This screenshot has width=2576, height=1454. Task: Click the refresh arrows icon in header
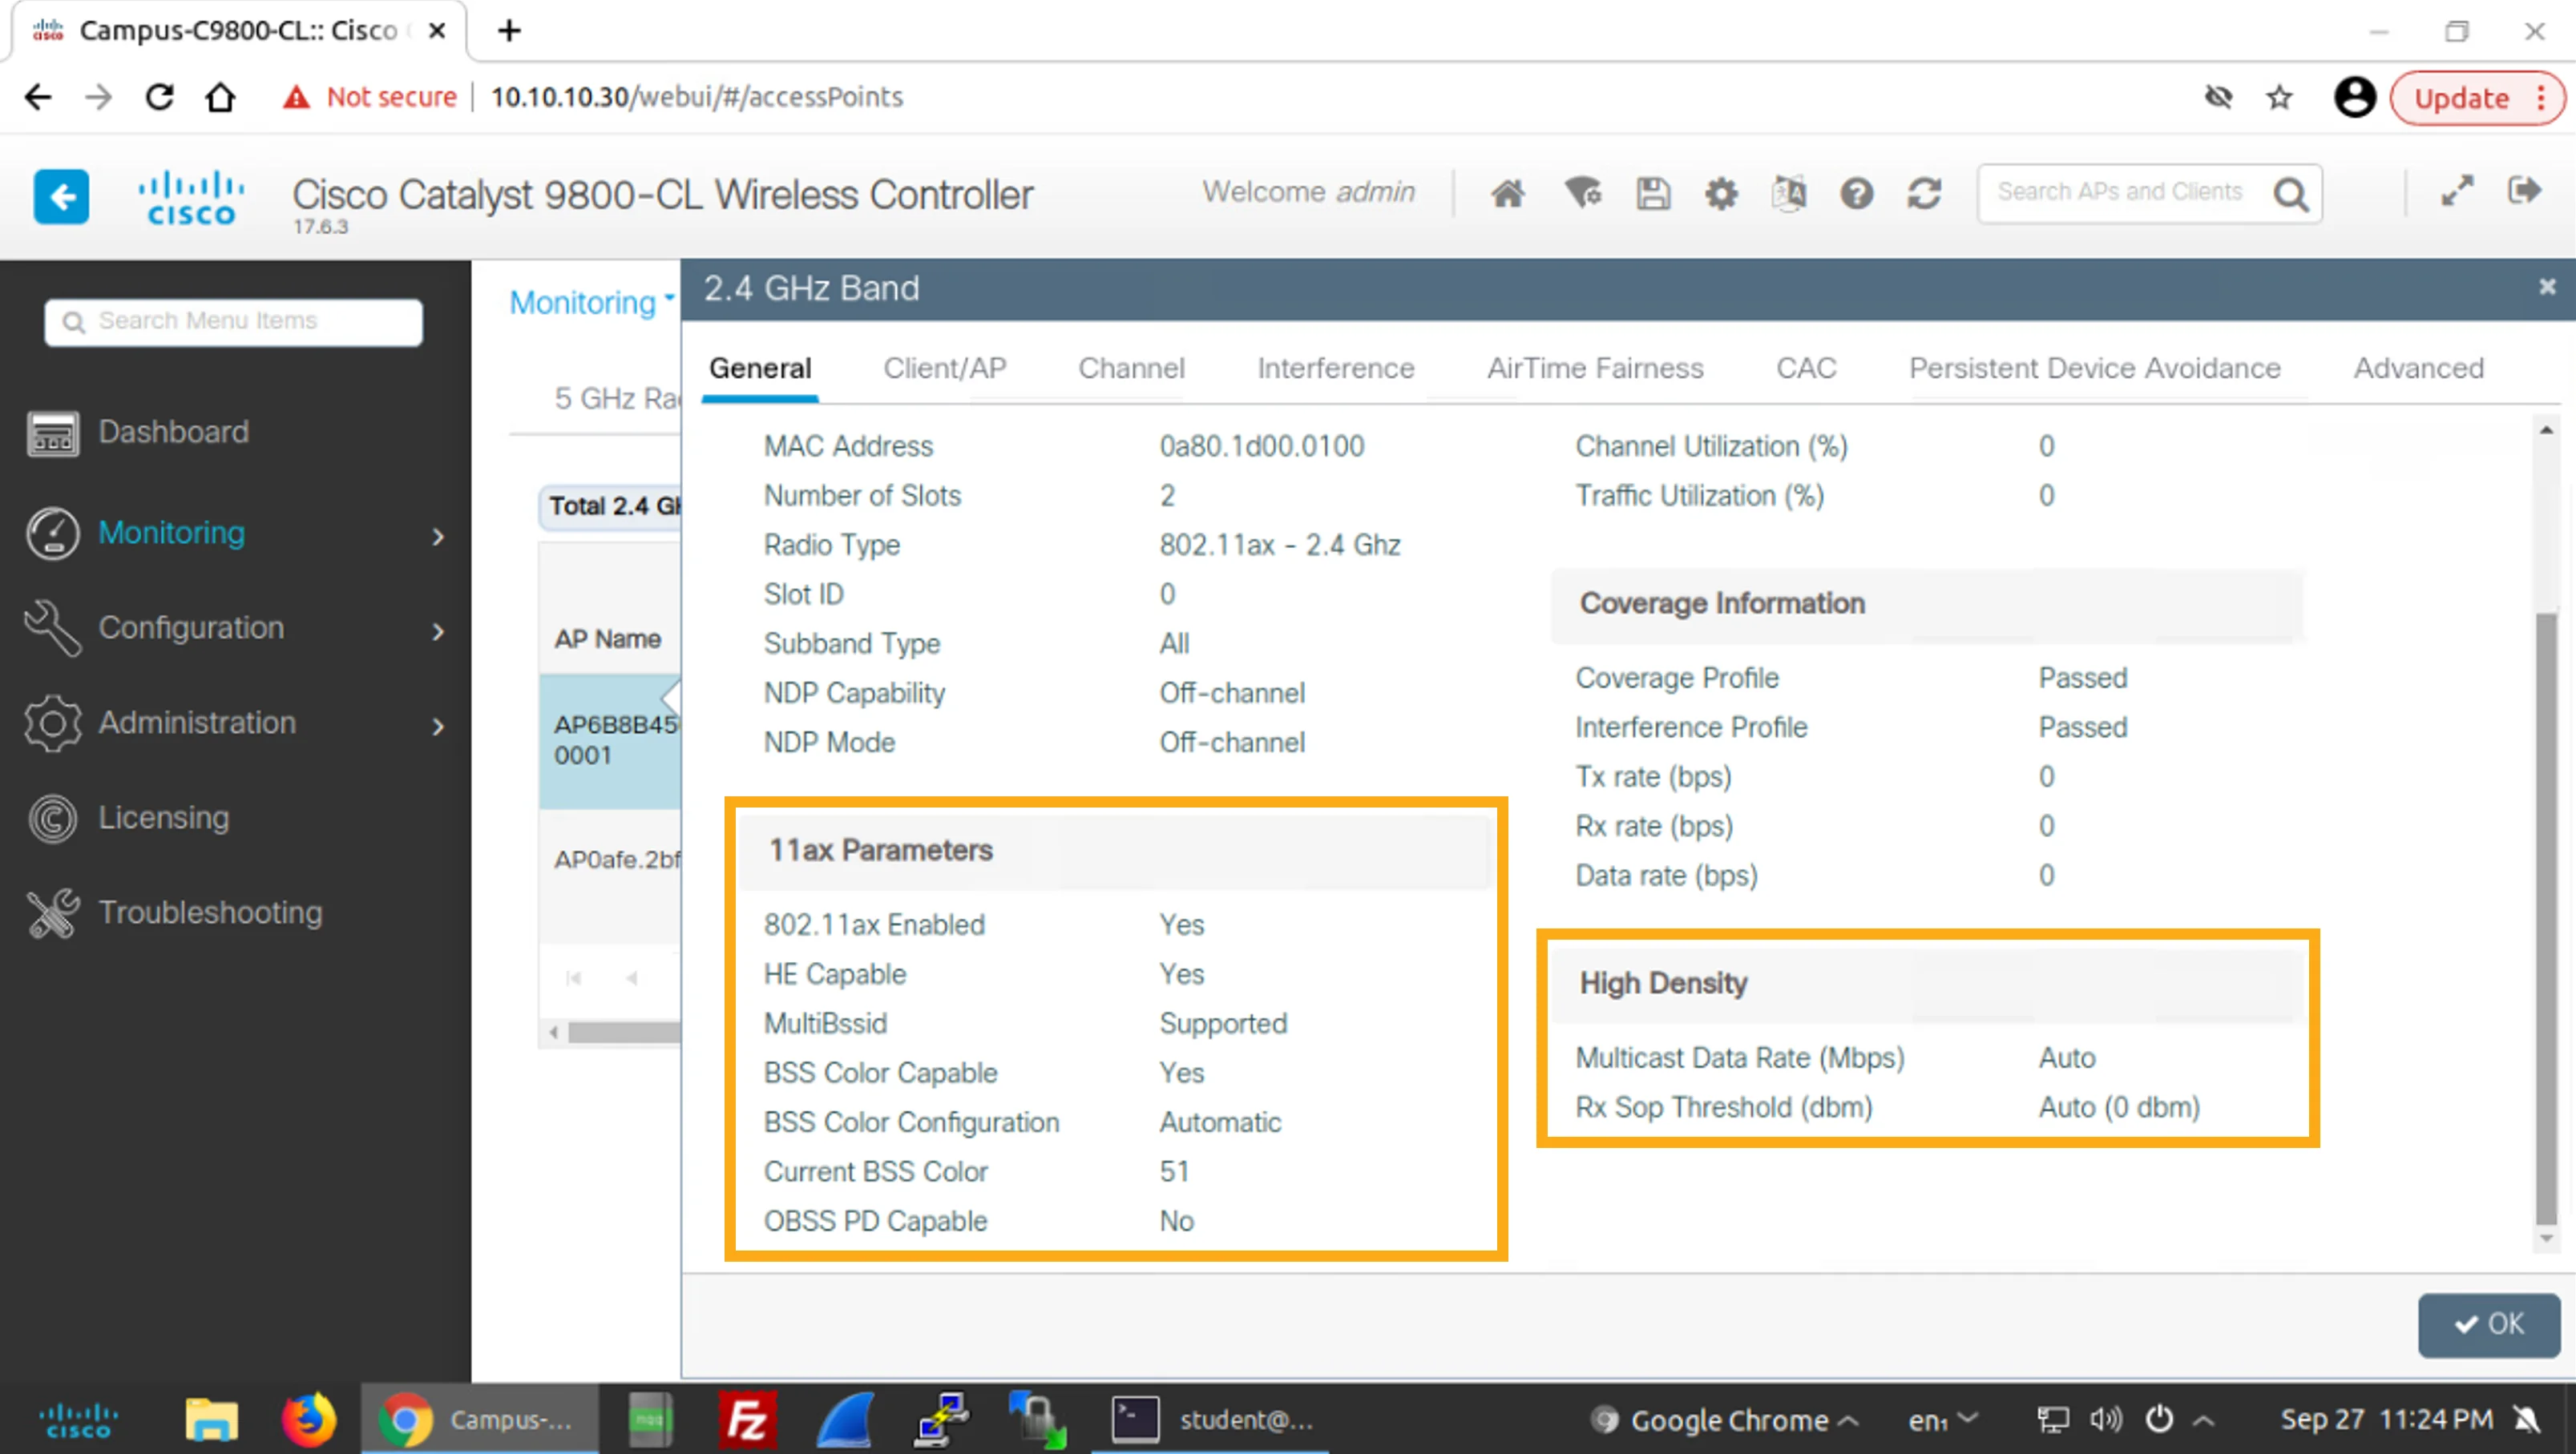coord(1924,193)
